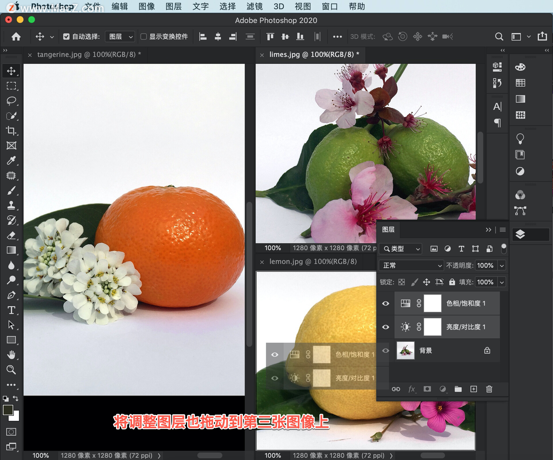Create a new layer with plus icon
Screen dimensions: 553x460
point(474,389)
